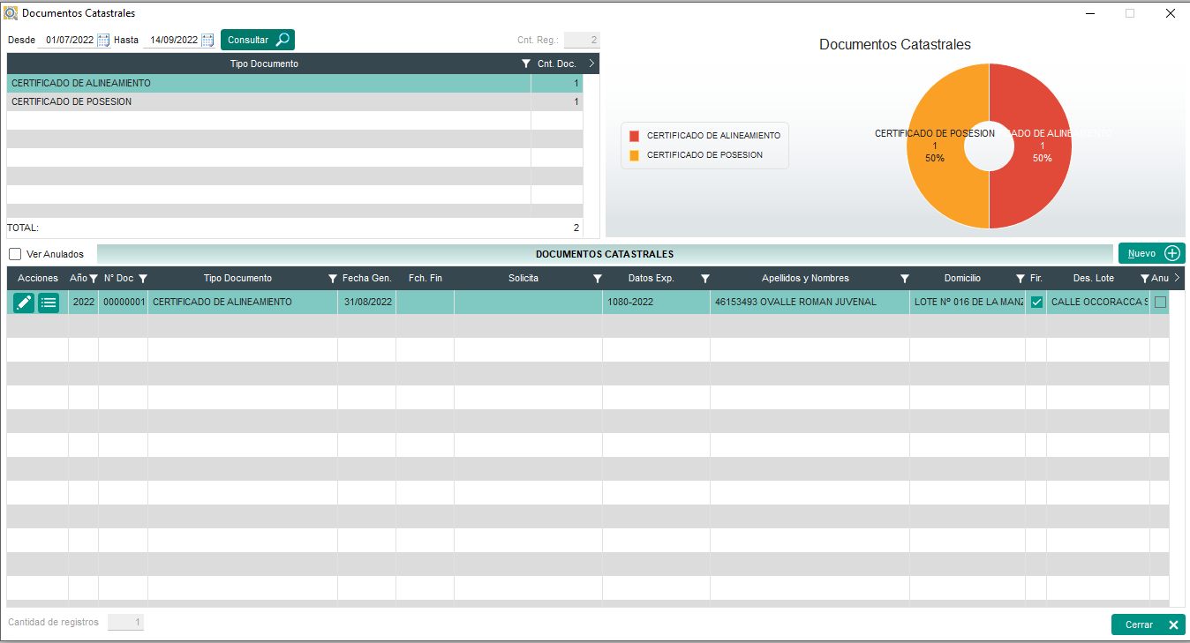Filter the upper Tipo Documento summary column
The width and height of the screenshot is (1190, 643).
[525, 64]
